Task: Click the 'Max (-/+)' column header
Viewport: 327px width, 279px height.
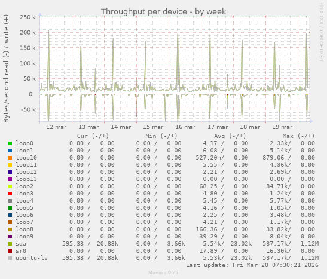Action: click(298, 136)
